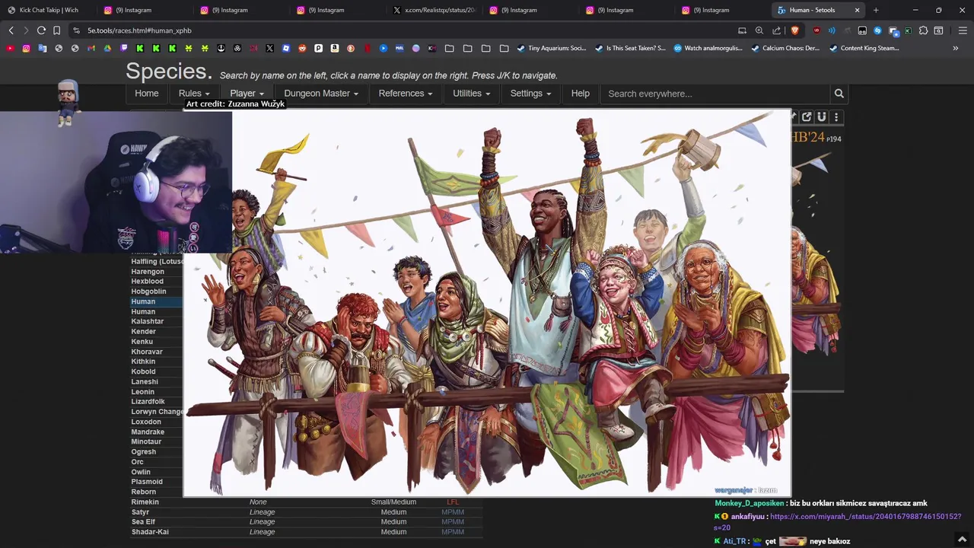This screenshot has width=974, height=548.
Task: Select Kenku in the species list
Action: click(x=142, y=342)
